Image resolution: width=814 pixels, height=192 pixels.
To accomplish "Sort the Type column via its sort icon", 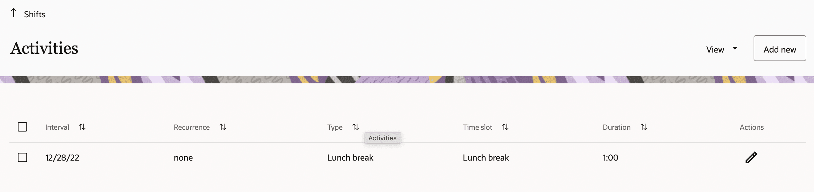I will [355, 127].
